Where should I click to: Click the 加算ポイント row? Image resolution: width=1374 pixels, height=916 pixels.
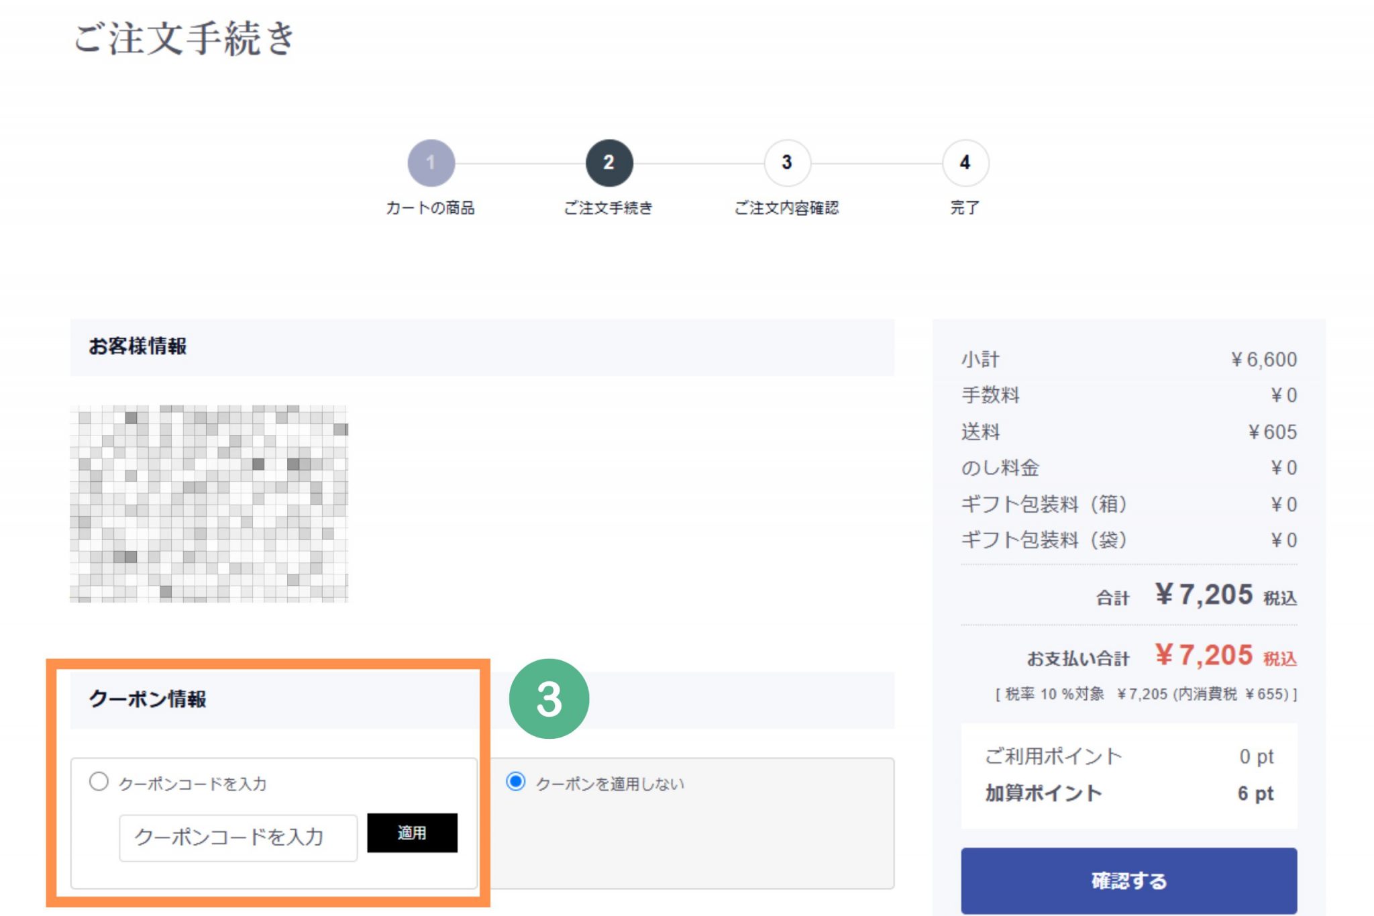pos(1128,793)
